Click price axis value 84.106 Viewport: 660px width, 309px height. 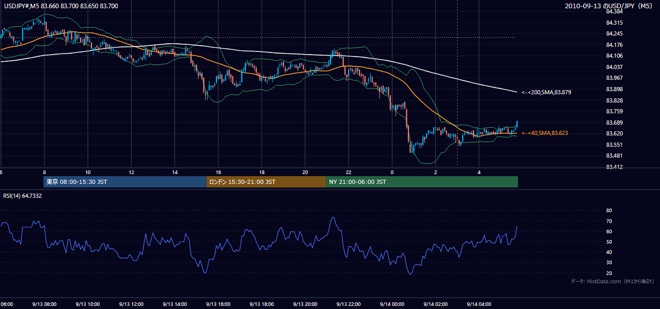[x=614, y=56]
